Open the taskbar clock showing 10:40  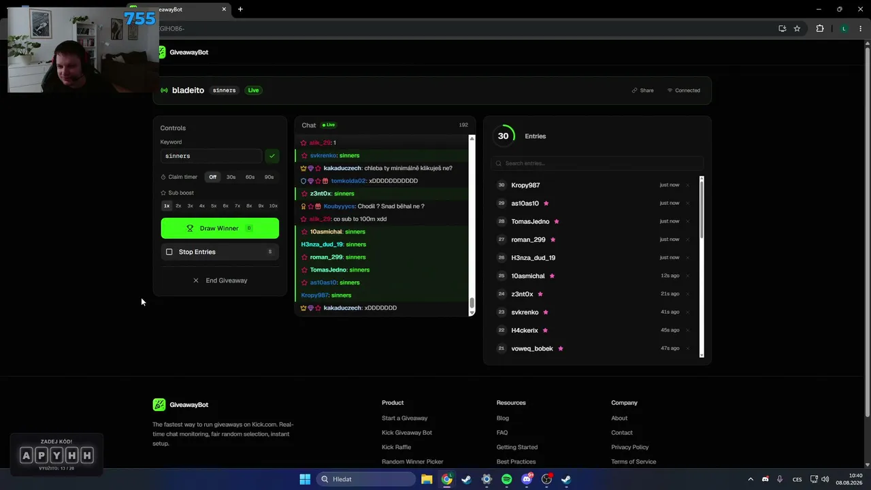(x=850, y=479)
